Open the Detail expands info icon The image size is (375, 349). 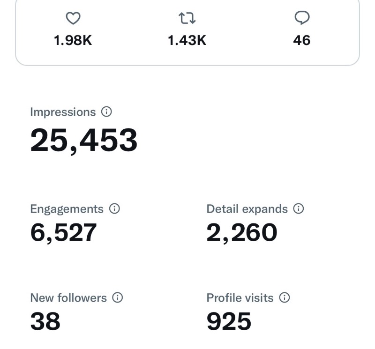[299, 208]
